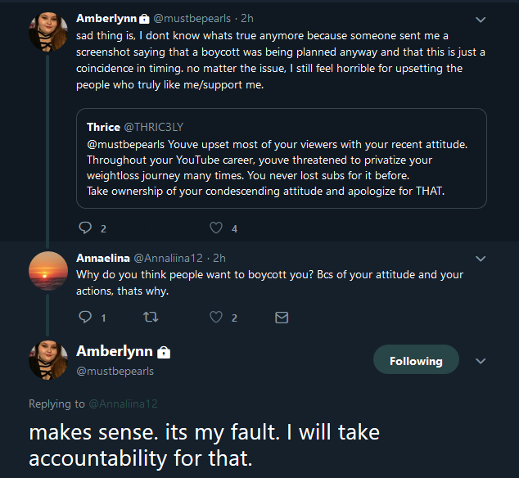
Task: Open the quoted tweet from Thrice
Action: (282, 158)
